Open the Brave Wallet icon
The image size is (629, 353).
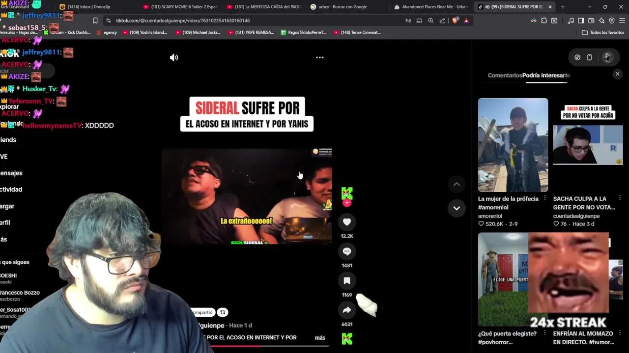pyautogui.click(x=591, y=21)
